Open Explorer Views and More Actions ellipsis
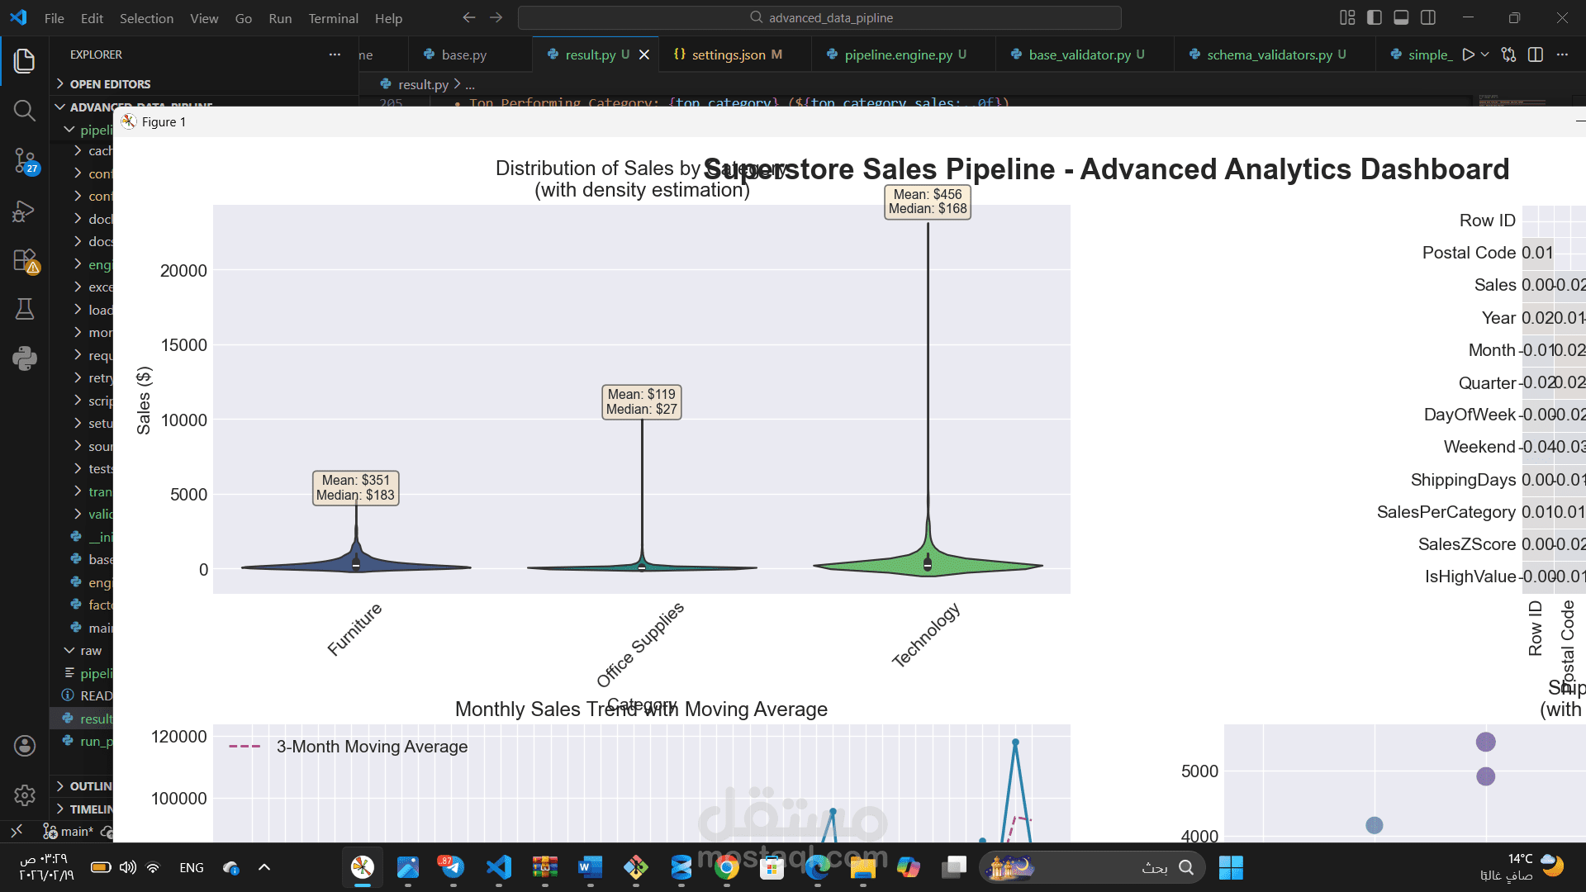The image size is (1586, 892). coord(335,55)
